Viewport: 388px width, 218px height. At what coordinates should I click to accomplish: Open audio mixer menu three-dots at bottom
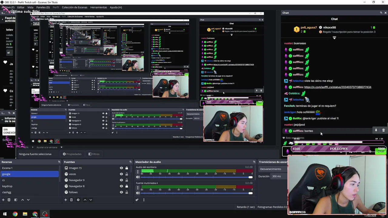pos(144,200)
